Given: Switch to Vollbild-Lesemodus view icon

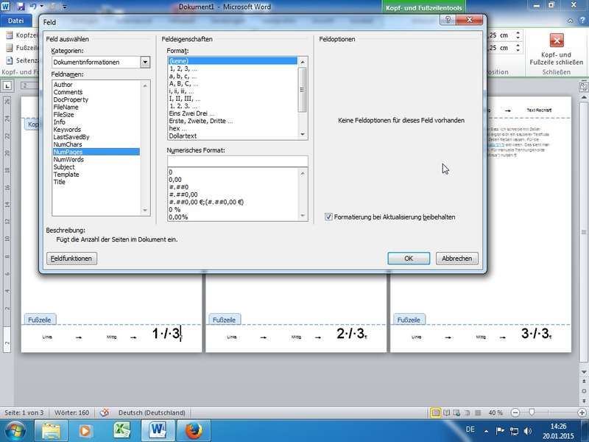Looking at the screenshot, I should [x=446, y=413].
